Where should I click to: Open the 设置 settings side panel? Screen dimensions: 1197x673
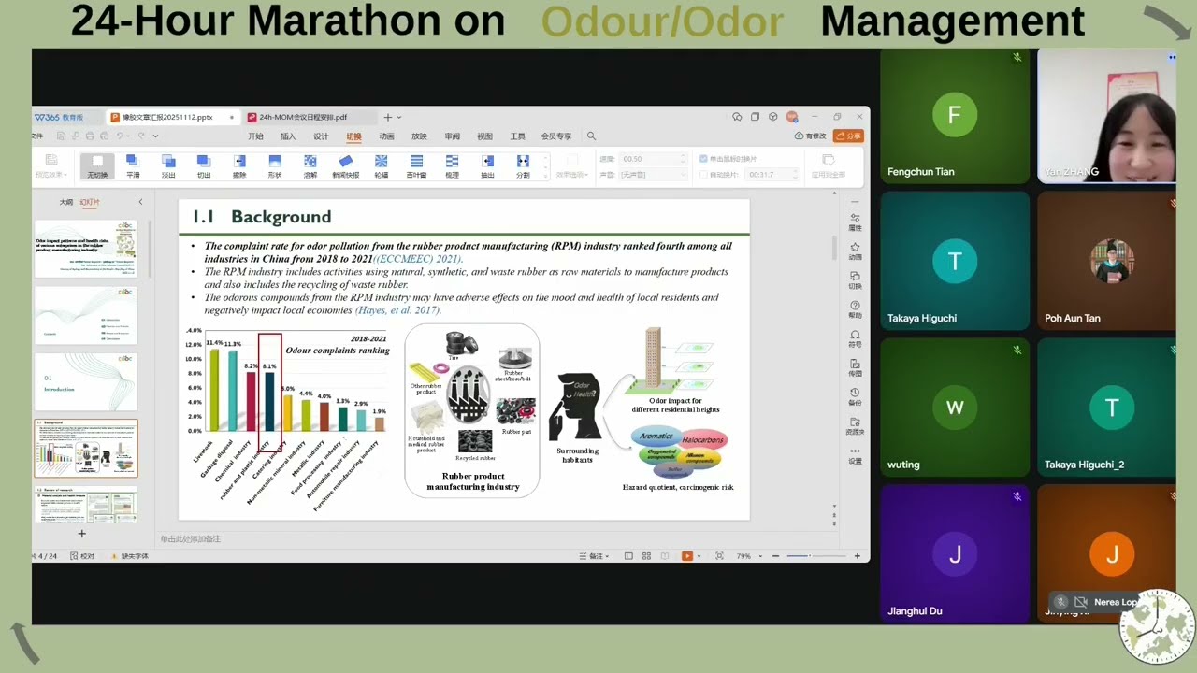click(x=855, y=455)
